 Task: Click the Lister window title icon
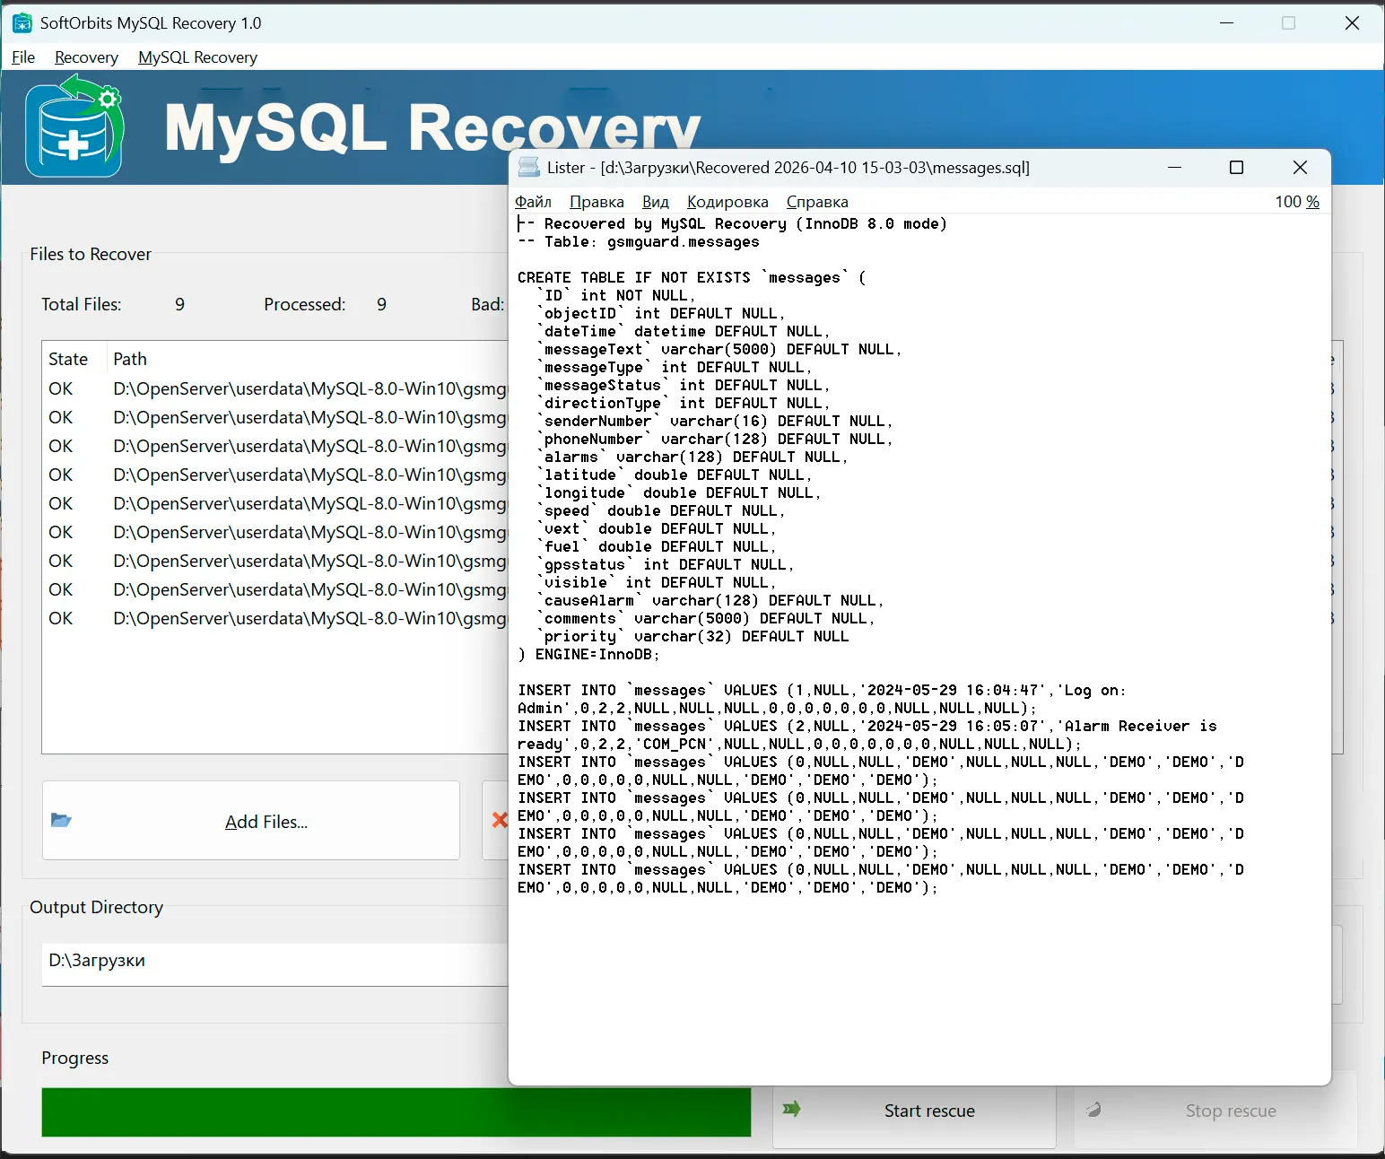529,168
